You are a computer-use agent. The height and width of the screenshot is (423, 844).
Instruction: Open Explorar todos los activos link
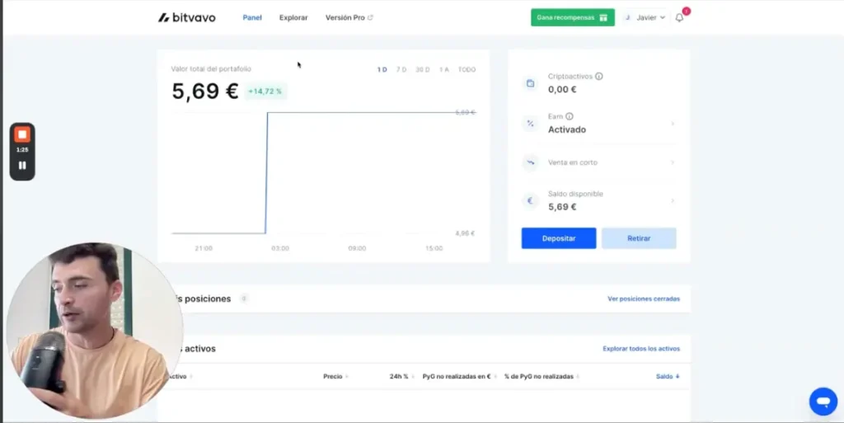pyautogui.click(x=641, y=349)
